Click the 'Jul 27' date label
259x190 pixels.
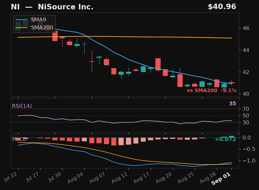click(x=33, y=177)
